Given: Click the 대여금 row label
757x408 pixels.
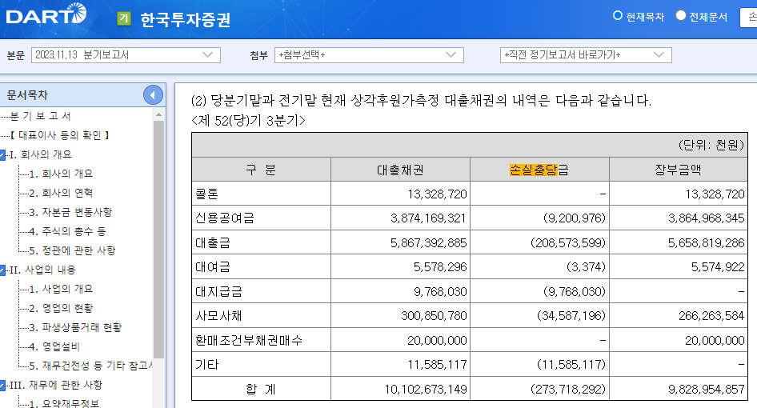Looking at the screenshot, I should click(213, 266).
